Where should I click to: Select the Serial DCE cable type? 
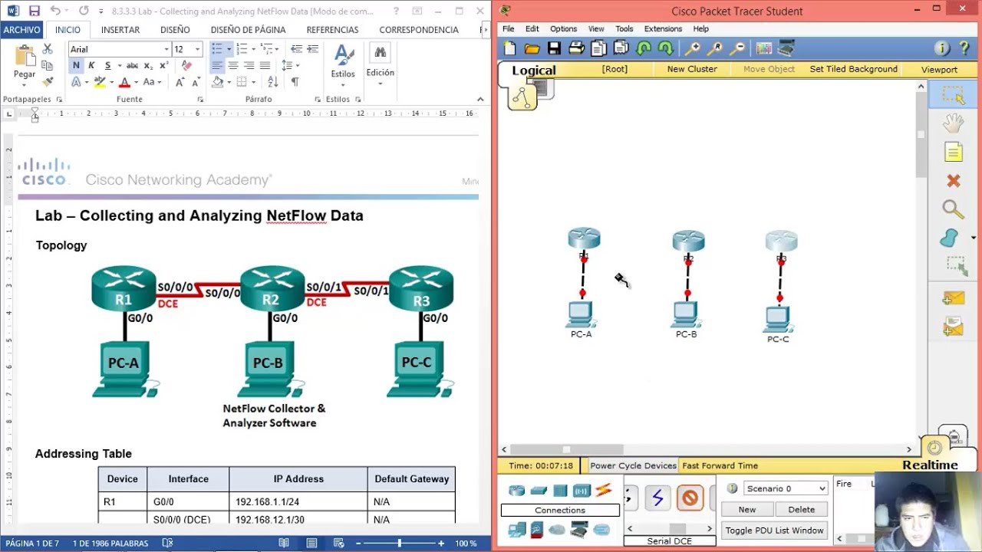tap(657, 498)
